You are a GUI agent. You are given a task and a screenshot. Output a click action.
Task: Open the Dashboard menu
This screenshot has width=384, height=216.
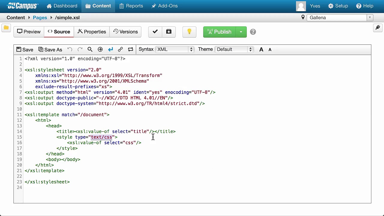coord(62,6)
